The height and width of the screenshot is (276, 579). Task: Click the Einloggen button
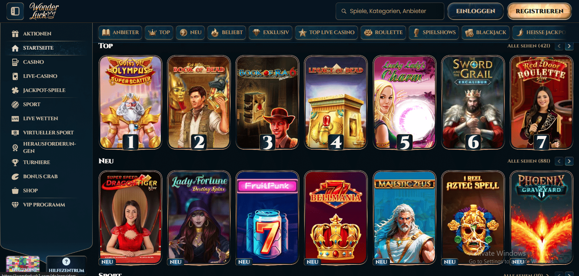(x=475, y=11)
